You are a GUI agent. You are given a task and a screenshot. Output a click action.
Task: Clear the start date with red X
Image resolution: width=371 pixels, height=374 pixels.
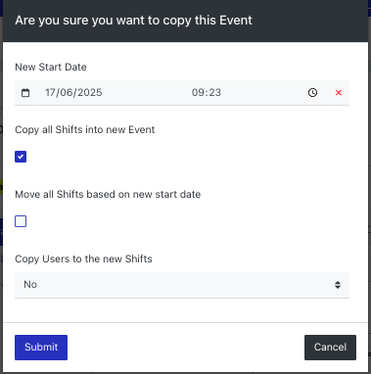tap(339, 93)
